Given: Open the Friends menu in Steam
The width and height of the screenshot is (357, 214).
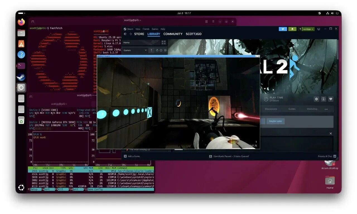Looking at the screenshot, I should coord(146,29).
